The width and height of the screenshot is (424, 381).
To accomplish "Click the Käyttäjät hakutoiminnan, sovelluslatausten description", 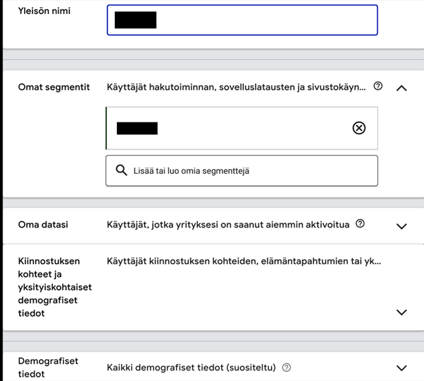I will point(236,87).
